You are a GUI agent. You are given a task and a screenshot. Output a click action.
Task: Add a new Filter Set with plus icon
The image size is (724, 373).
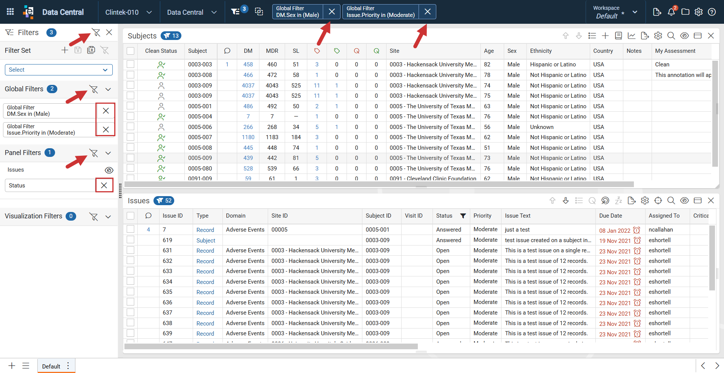point(65,50)
